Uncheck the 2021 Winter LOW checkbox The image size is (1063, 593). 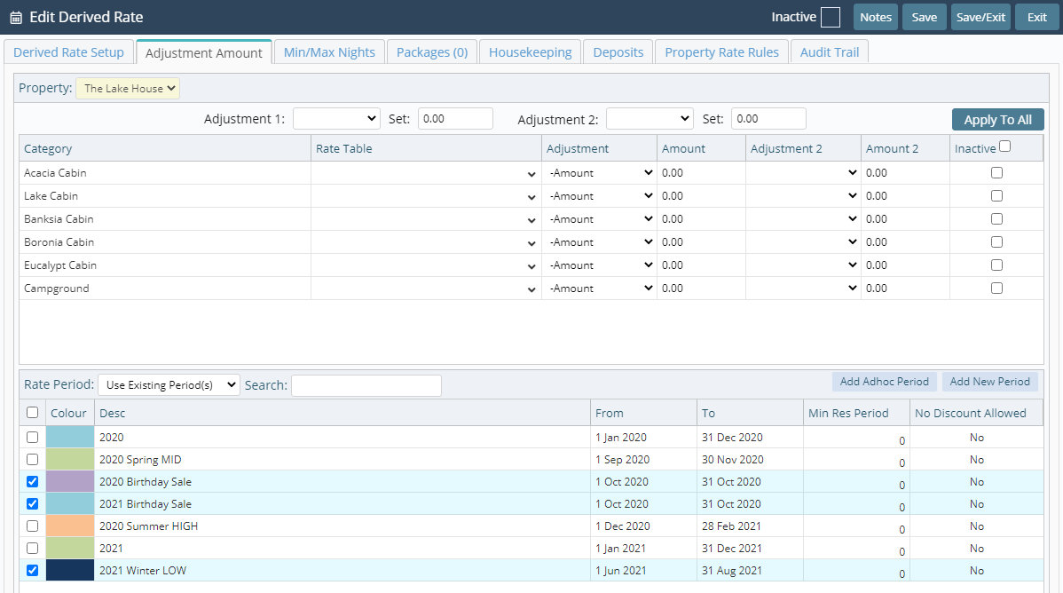coord(32,571)
